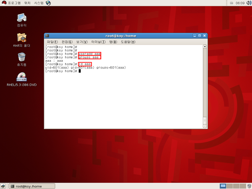Open the 프로그램 applications menu
The height and width of the screenshot is (189, 252).
pos(14,3)
